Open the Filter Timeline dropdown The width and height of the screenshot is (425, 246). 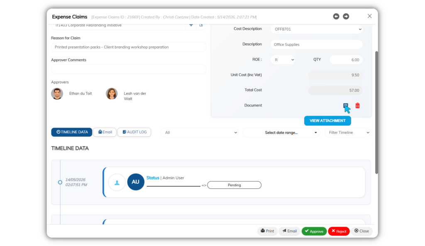(x=347, y=133)
